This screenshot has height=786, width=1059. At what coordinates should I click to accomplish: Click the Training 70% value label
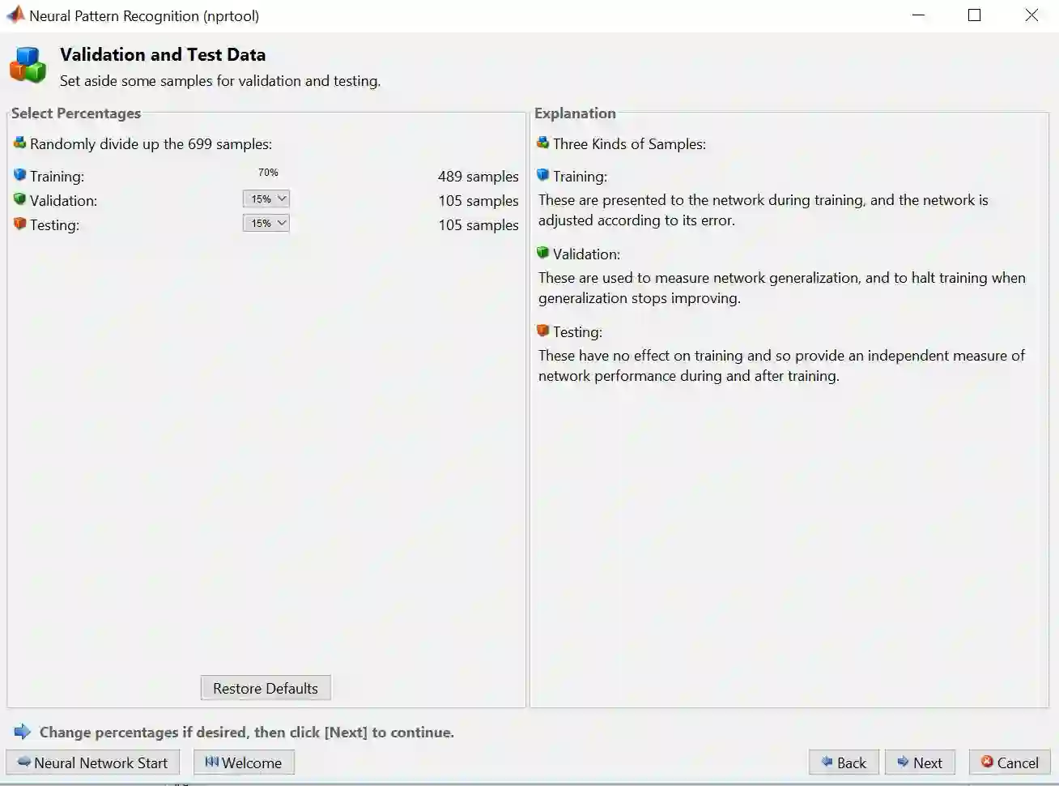coord(268,173)
